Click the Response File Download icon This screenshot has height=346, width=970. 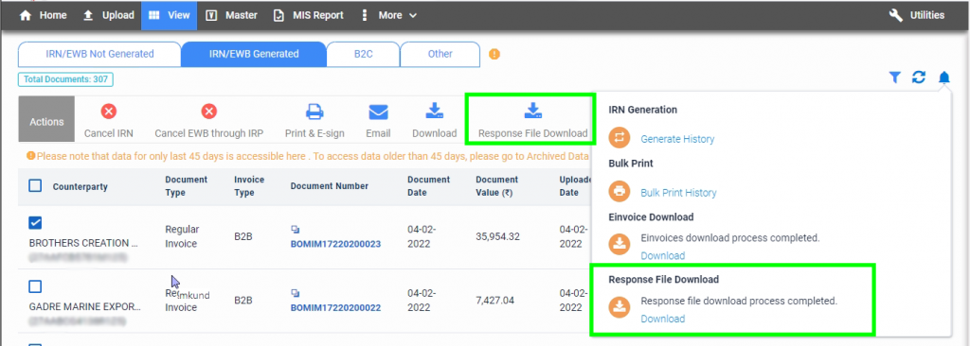coord(532,111)
